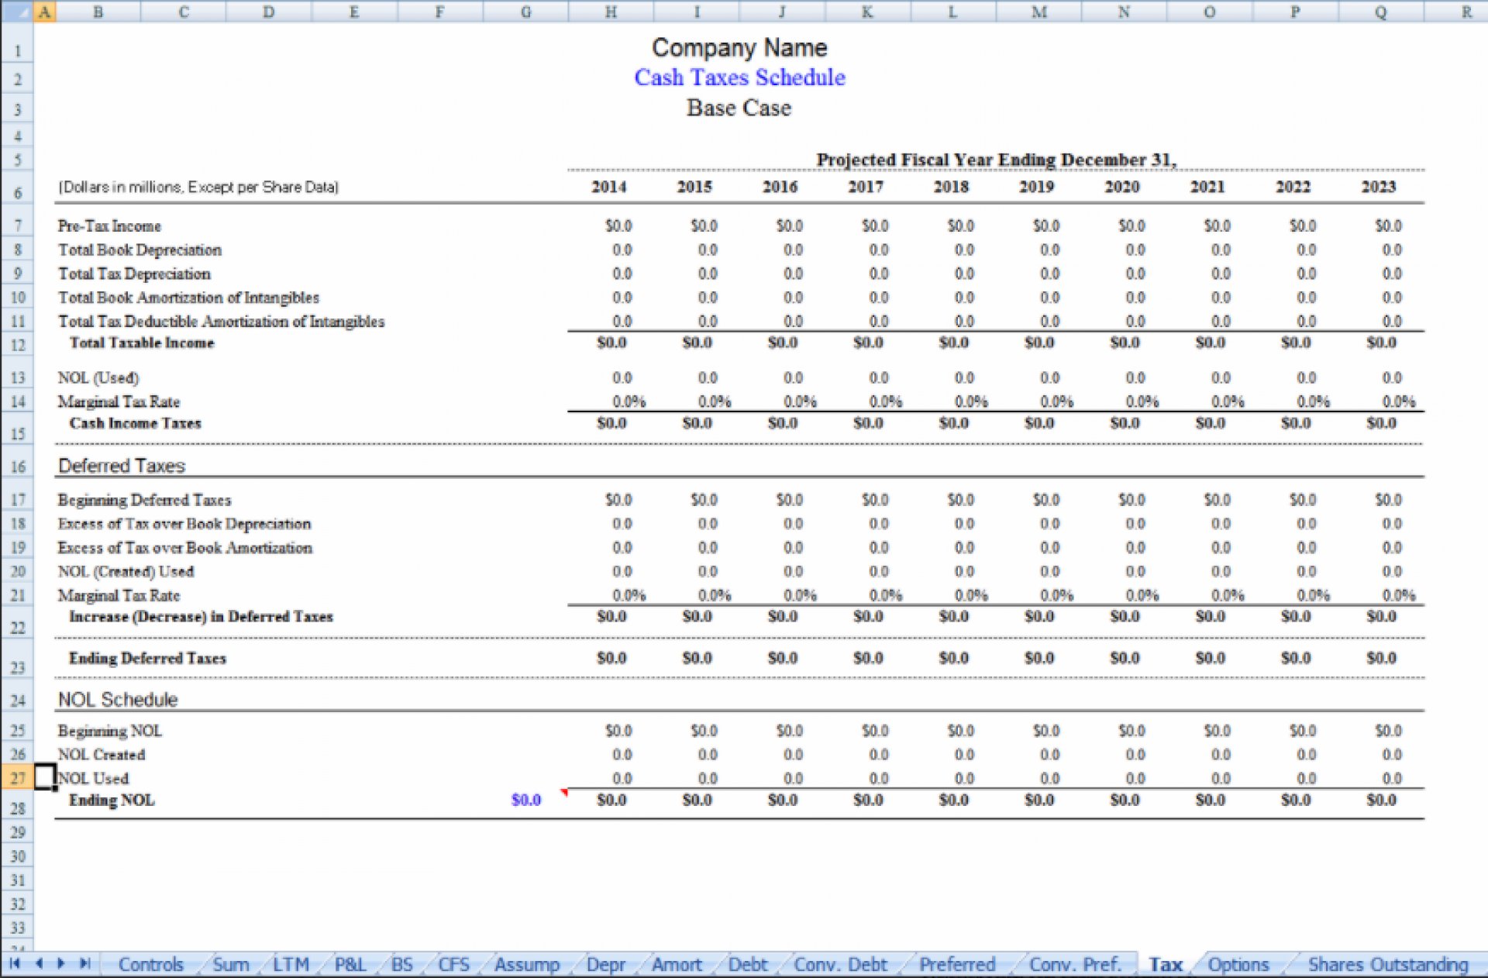Select the Total Book Depreciation label
This screenshot has width=1488, height=978.
click(x=139, y=250)
